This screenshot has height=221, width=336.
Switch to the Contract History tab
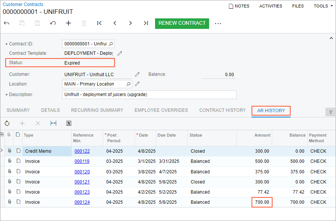[222, 110]
